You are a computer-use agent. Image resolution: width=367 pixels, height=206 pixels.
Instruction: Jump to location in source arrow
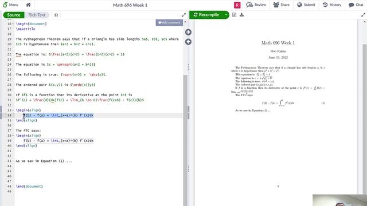tap(188, 42)
